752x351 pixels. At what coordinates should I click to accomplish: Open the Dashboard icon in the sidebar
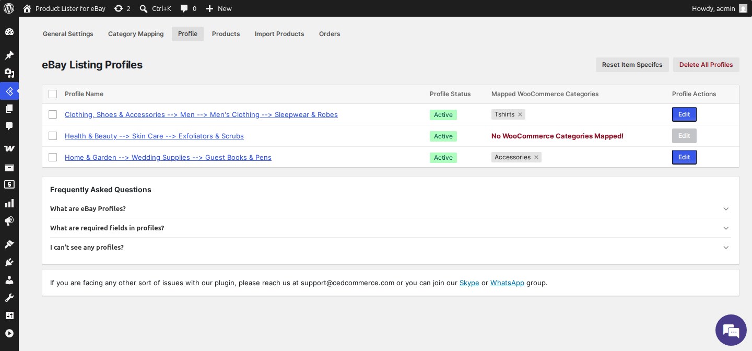(x=9, y=32)
